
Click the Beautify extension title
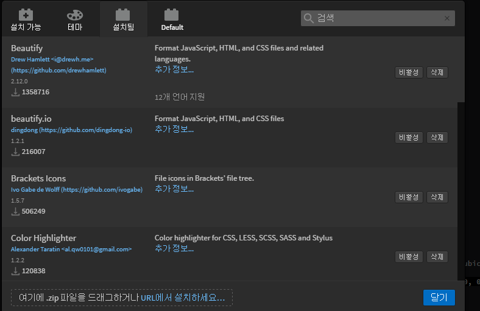pos(27,48)
